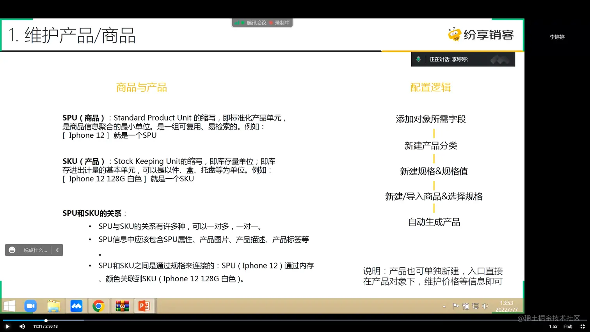Click the step 自动生成产品

434,222
